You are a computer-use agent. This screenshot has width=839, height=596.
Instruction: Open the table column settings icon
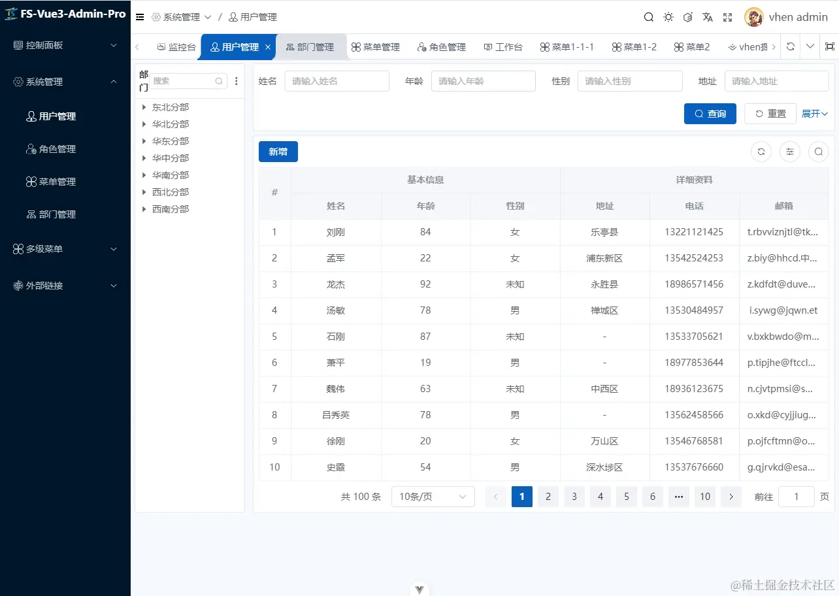pos(790,152)
